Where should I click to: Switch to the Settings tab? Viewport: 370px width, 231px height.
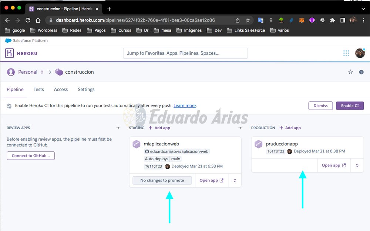(86, 90)
